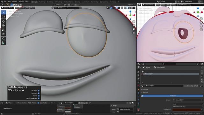This screenshot has height=115, width=204.
Task: Select the Scale tool in left toolbar
Action: pos(4,30)
